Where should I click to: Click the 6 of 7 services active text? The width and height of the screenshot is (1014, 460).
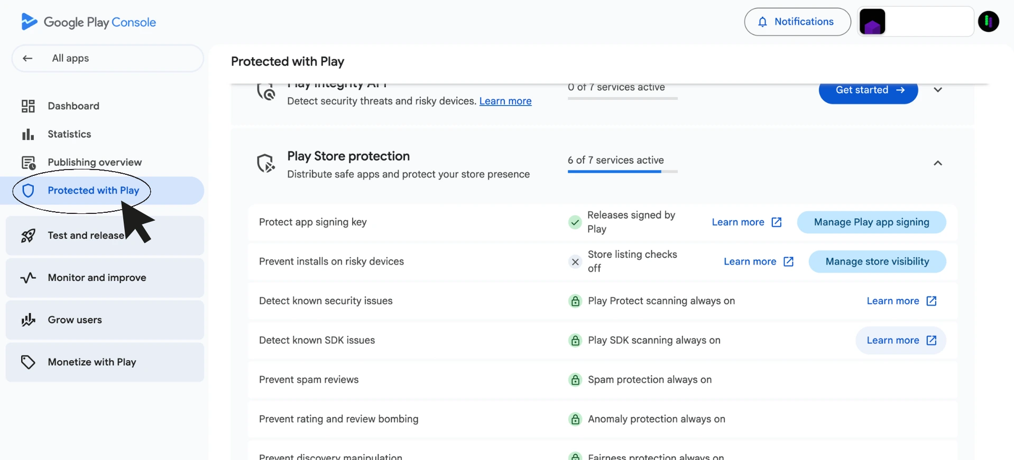616,161
